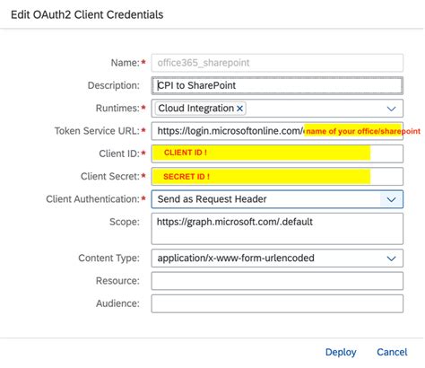The height and width of the screenshot is (368, 425).
Task: Click the Send as Request Header value
Action: click(212, 199)
